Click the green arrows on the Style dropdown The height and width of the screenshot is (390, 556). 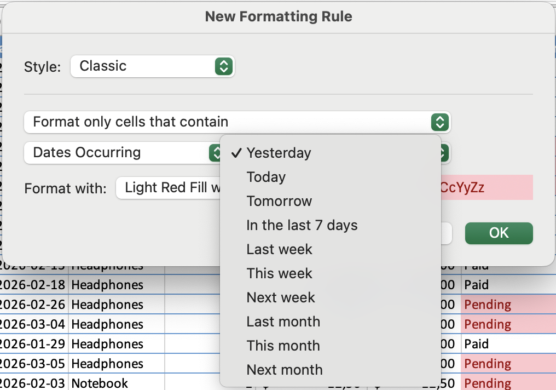click(x=223, y=66)
